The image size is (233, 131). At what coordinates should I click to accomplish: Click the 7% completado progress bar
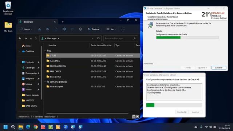pyautogui.click(x=174, y=105)
